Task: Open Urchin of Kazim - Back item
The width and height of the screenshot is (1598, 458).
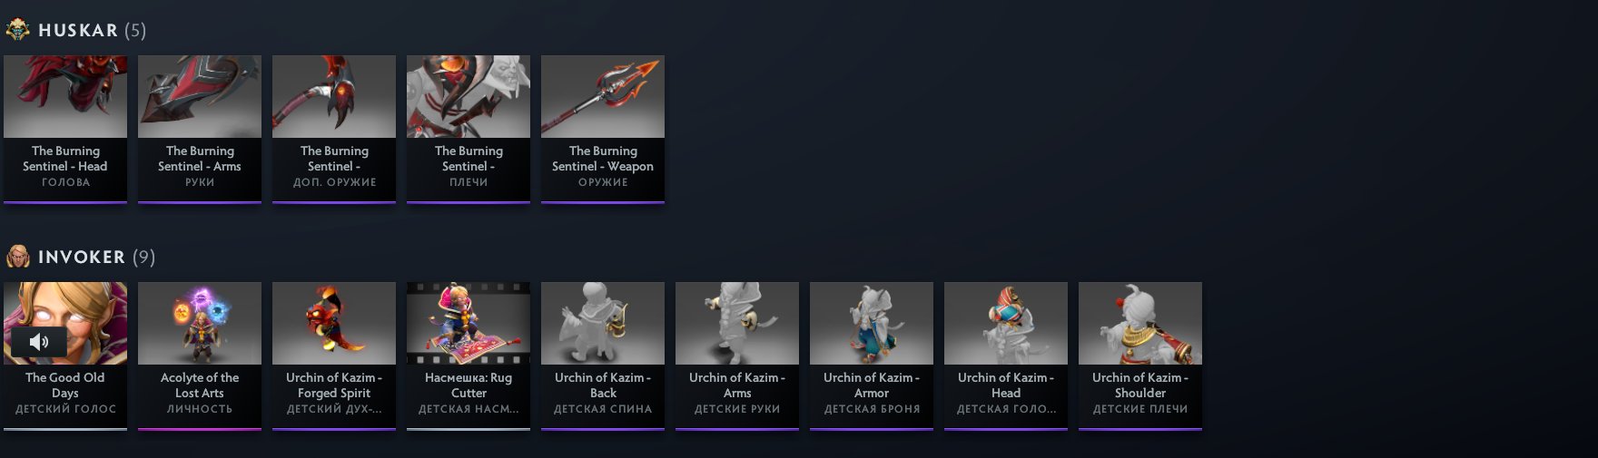Action: point(603,356)
